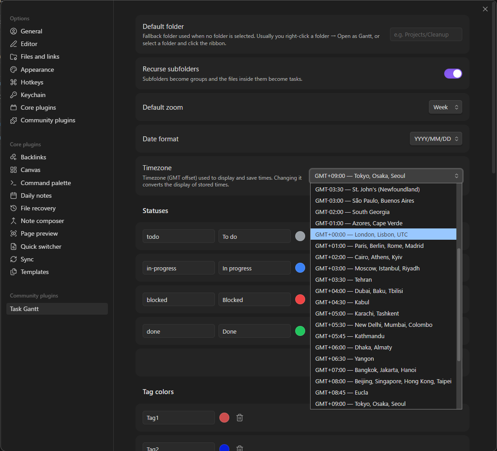Click the Default folder path input
Viewport: 497px width, 451px height.
426,35
